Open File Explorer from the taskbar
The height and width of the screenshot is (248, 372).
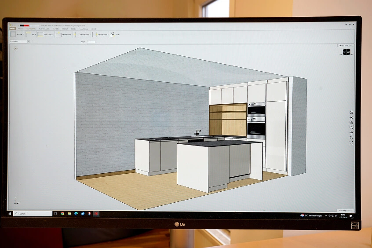(69, 214)
